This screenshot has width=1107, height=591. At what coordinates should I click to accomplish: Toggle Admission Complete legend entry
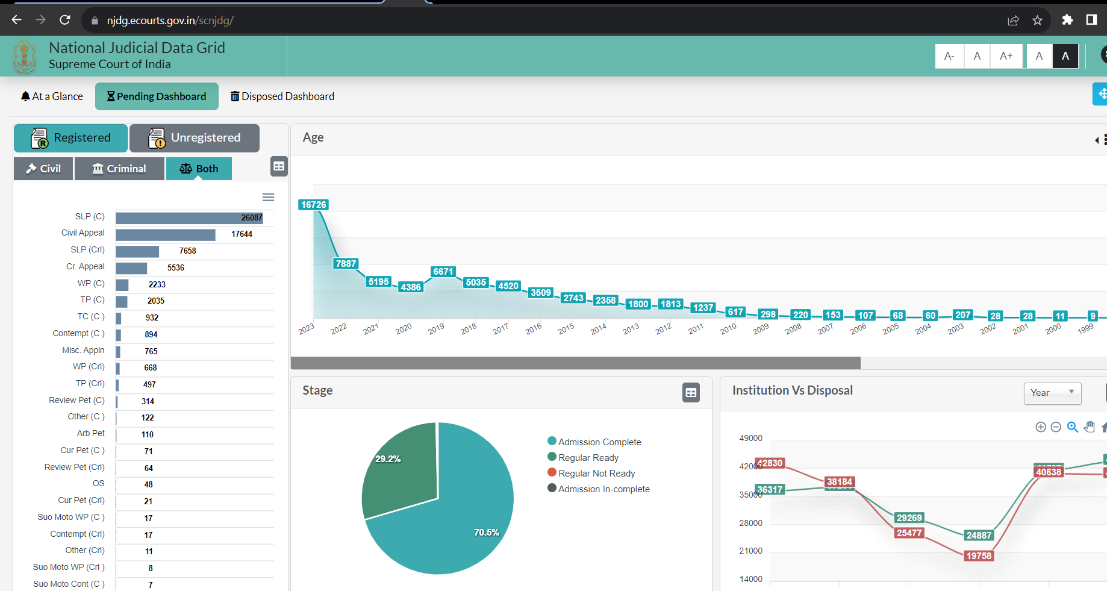click(x=599, y=442)
